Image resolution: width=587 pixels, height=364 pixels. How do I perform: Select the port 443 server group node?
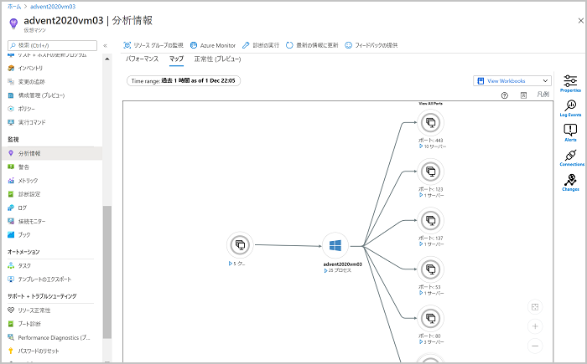pos(430,122)
